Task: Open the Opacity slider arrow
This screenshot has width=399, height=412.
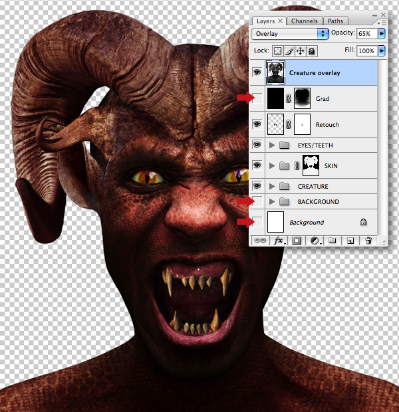Action: pyautogui.click(x=382, y=34)
